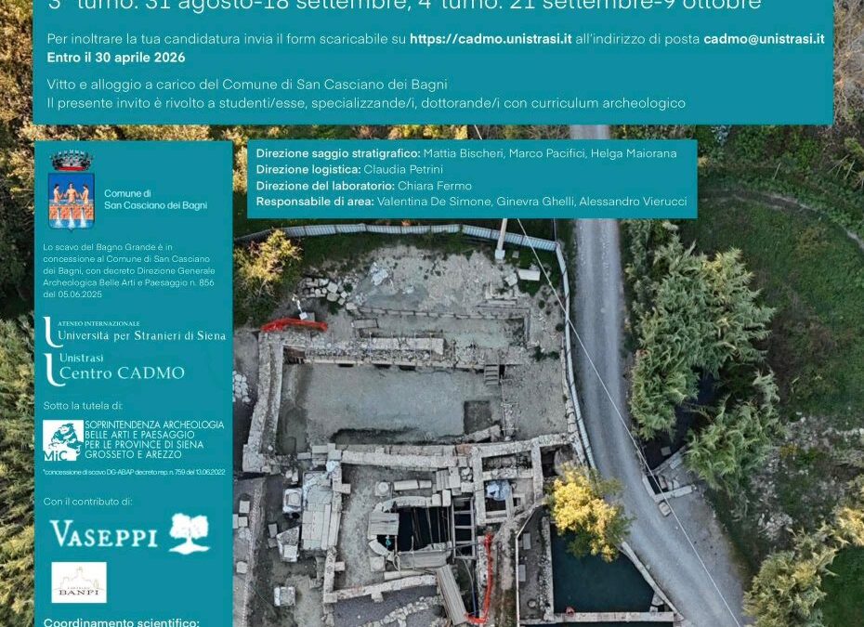Click the 'Direzione logistica: Claudia Petrini' entry

350,170
